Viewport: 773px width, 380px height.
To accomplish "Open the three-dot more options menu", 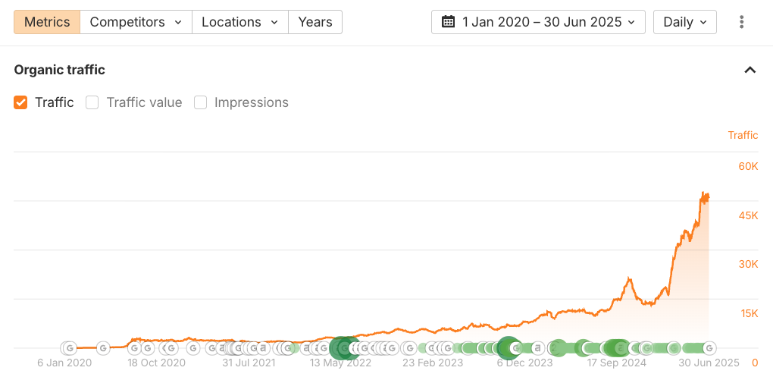I will (x=741, y=22).
